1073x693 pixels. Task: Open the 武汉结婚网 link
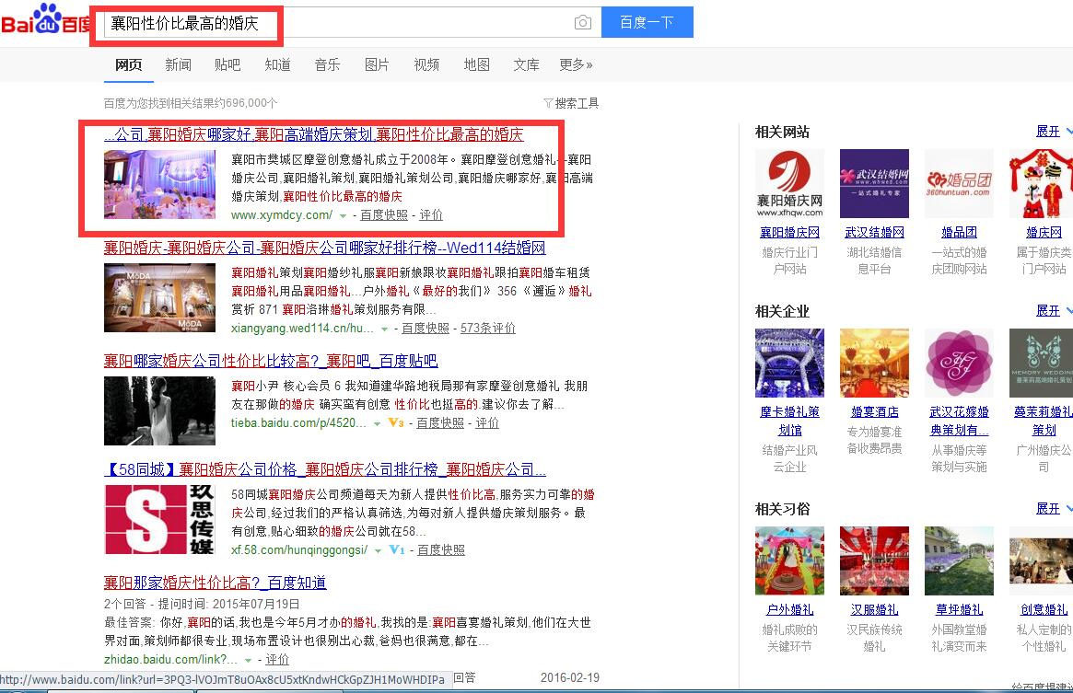(875, 233)
